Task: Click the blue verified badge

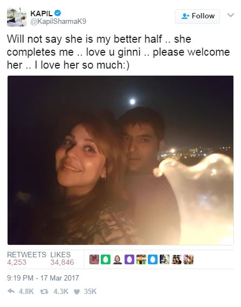Action: coord(58,13)
